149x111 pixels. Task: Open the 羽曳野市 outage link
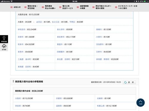(100, 44)
